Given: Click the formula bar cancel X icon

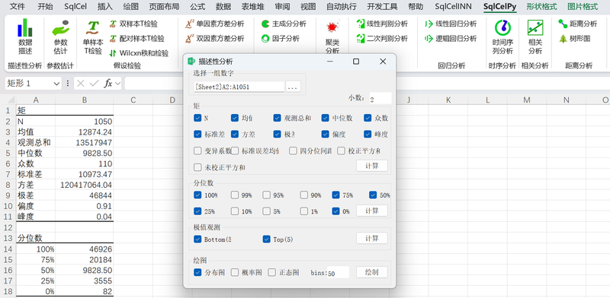Looking at the screenshot, I should (81, 84).
